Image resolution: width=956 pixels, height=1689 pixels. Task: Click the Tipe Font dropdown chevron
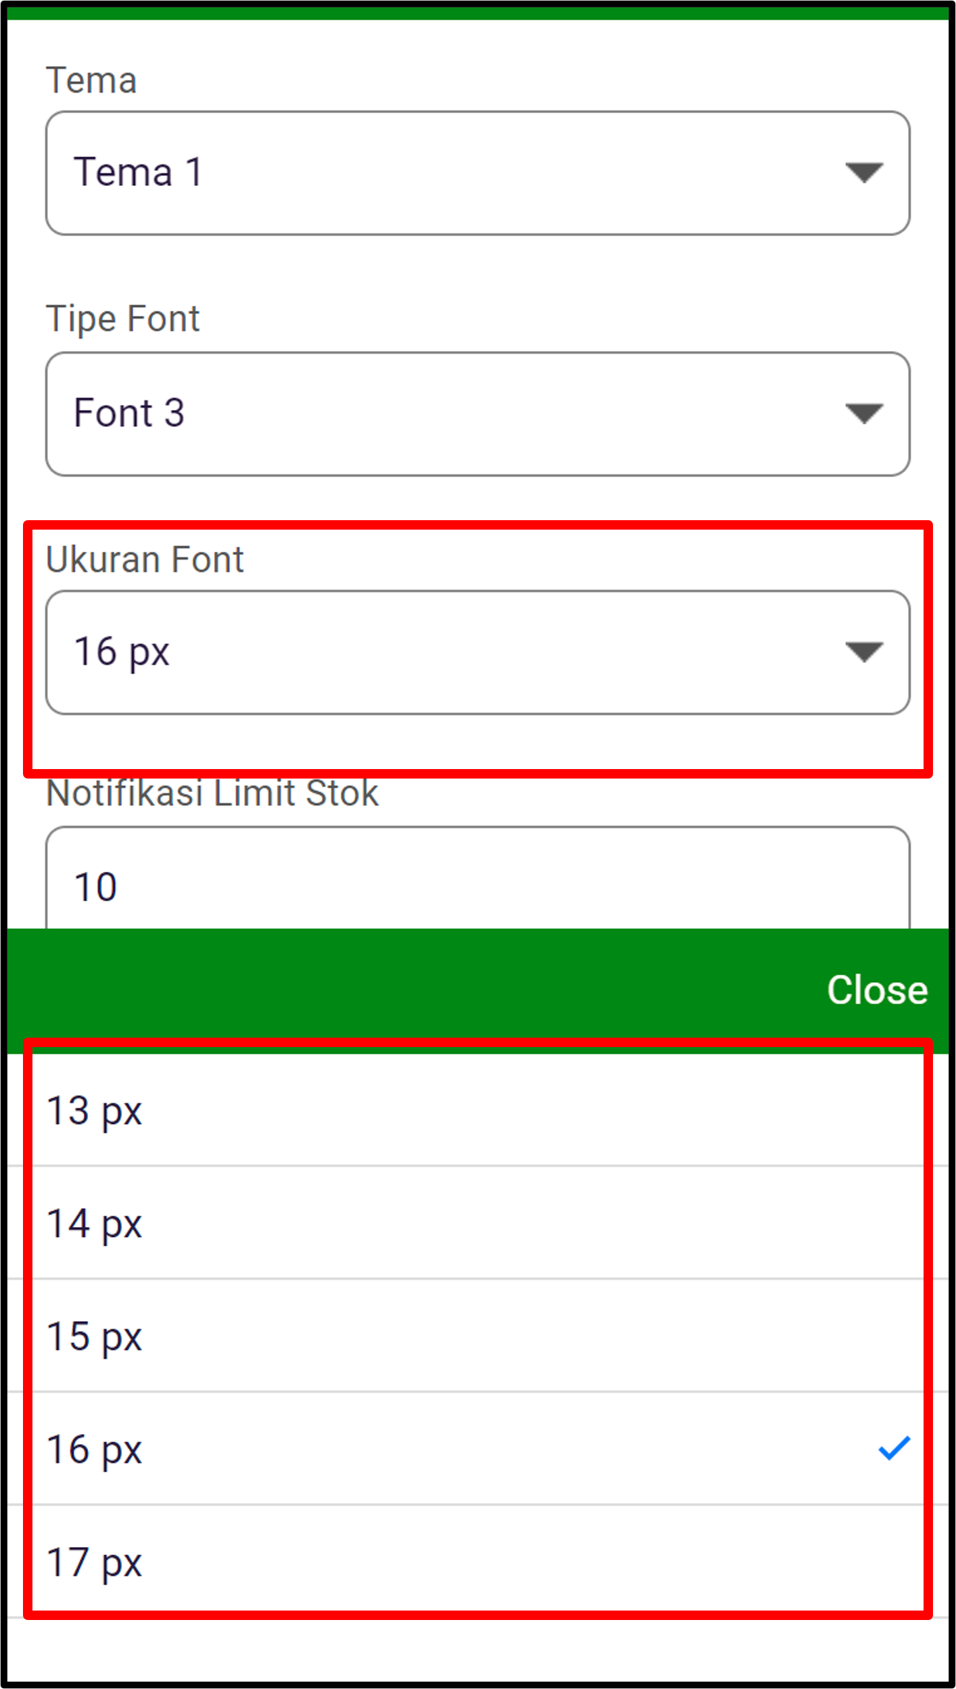[864, 415]
